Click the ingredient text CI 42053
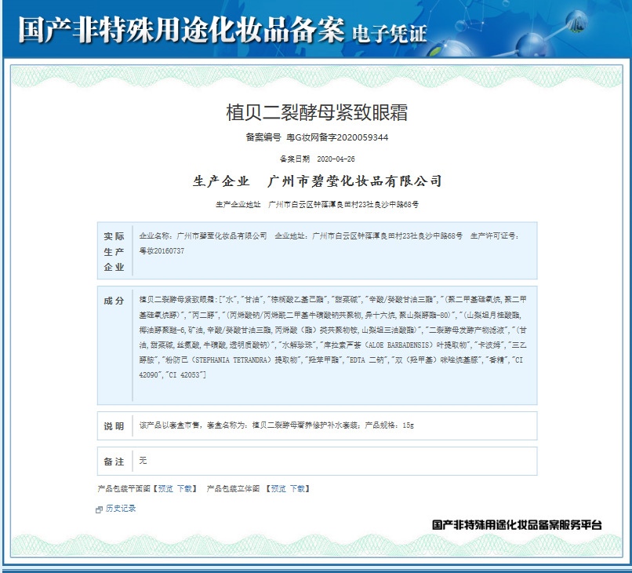 [183, 375]
